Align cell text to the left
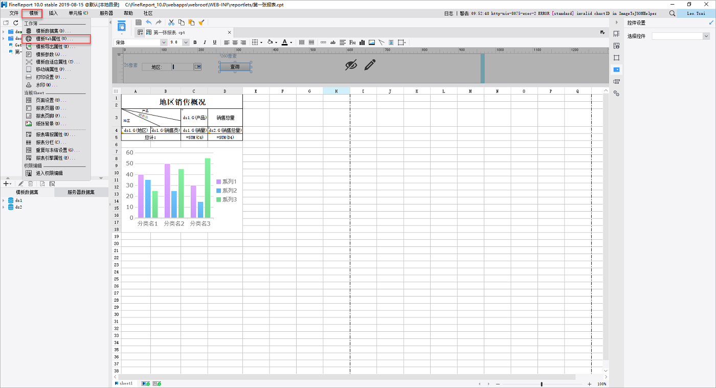 tap(227, 42)
